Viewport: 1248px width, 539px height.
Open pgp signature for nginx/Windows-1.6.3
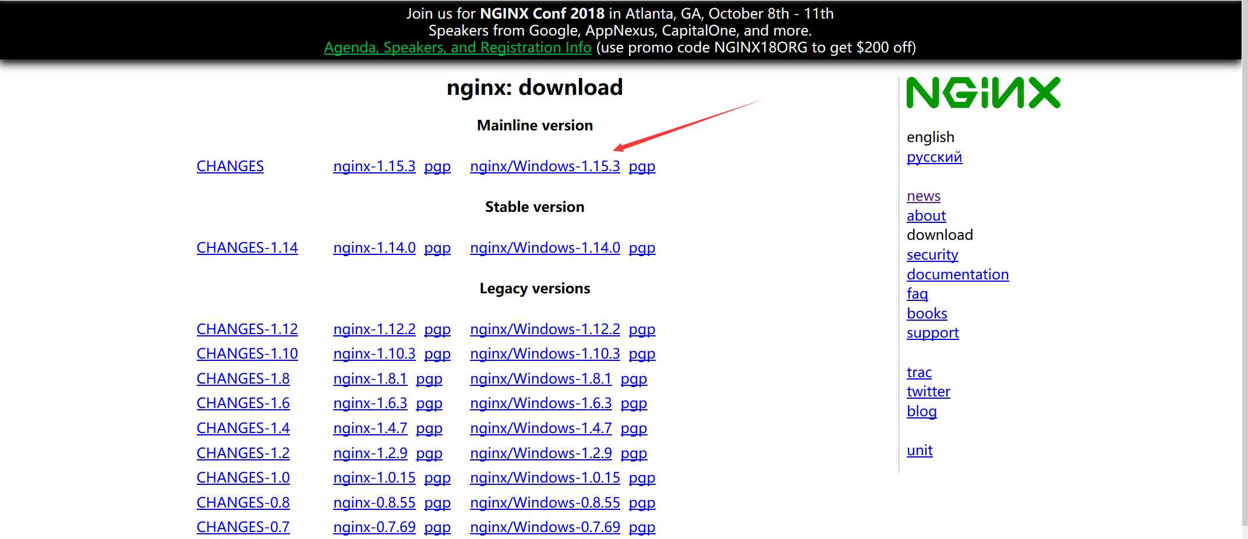[634, 403]
